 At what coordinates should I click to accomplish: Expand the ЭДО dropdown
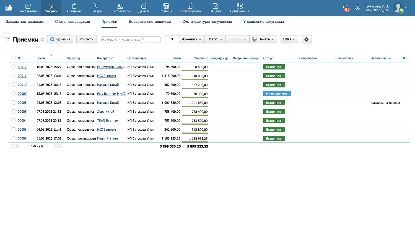coord(289,39)
